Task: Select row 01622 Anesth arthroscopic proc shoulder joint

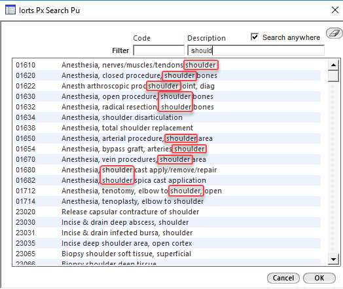Action: [x=167, y=86]
